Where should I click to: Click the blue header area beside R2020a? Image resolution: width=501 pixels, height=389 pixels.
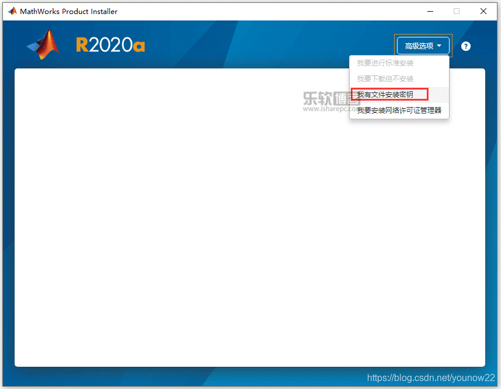coord(263,45)
